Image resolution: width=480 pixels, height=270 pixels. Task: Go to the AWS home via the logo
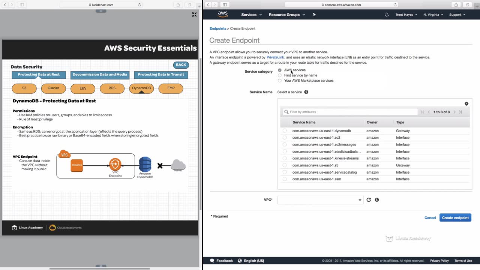click(x=223, y=14)
